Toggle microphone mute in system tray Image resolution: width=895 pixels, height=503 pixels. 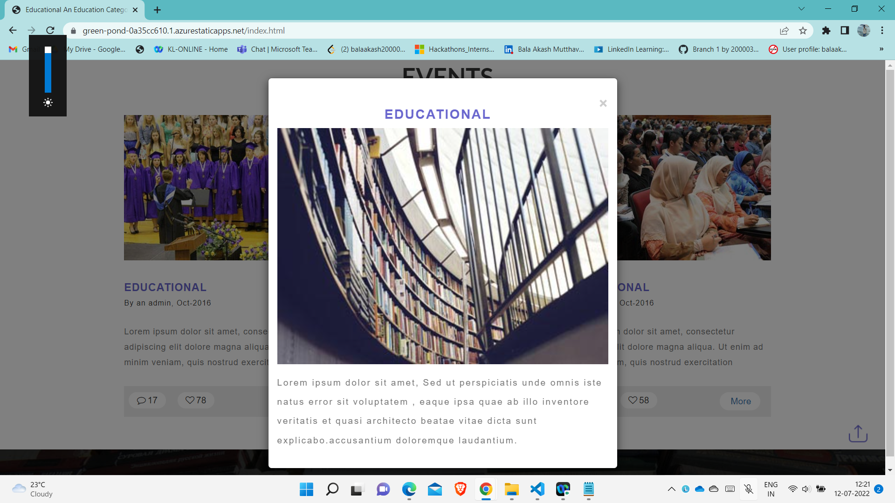coord(749,489)
